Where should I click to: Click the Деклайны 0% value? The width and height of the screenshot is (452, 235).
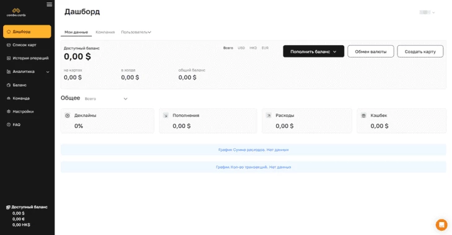(x=79, y=126)
